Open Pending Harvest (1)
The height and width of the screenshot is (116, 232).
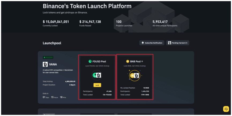tap(178, 43)
